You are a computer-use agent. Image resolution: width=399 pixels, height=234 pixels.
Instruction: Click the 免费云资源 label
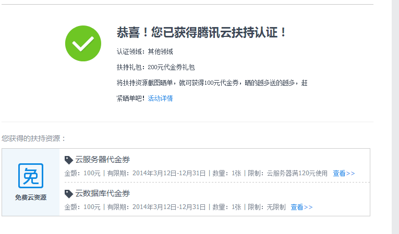(31, 197)
